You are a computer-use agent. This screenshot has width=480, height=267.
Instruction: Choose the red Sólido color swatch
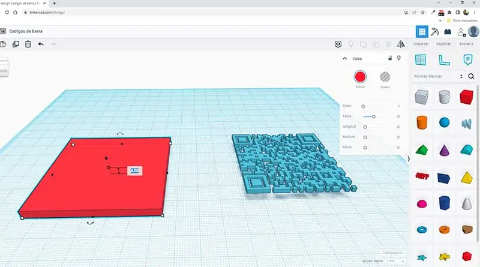click(x=361, y=77)
